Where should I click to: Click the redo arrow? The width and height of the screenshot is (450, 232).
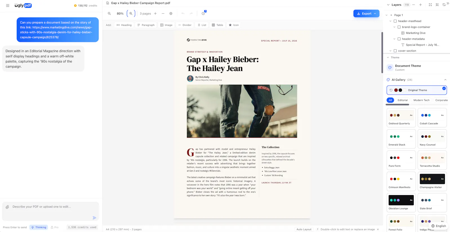click(x=191, y=14)
